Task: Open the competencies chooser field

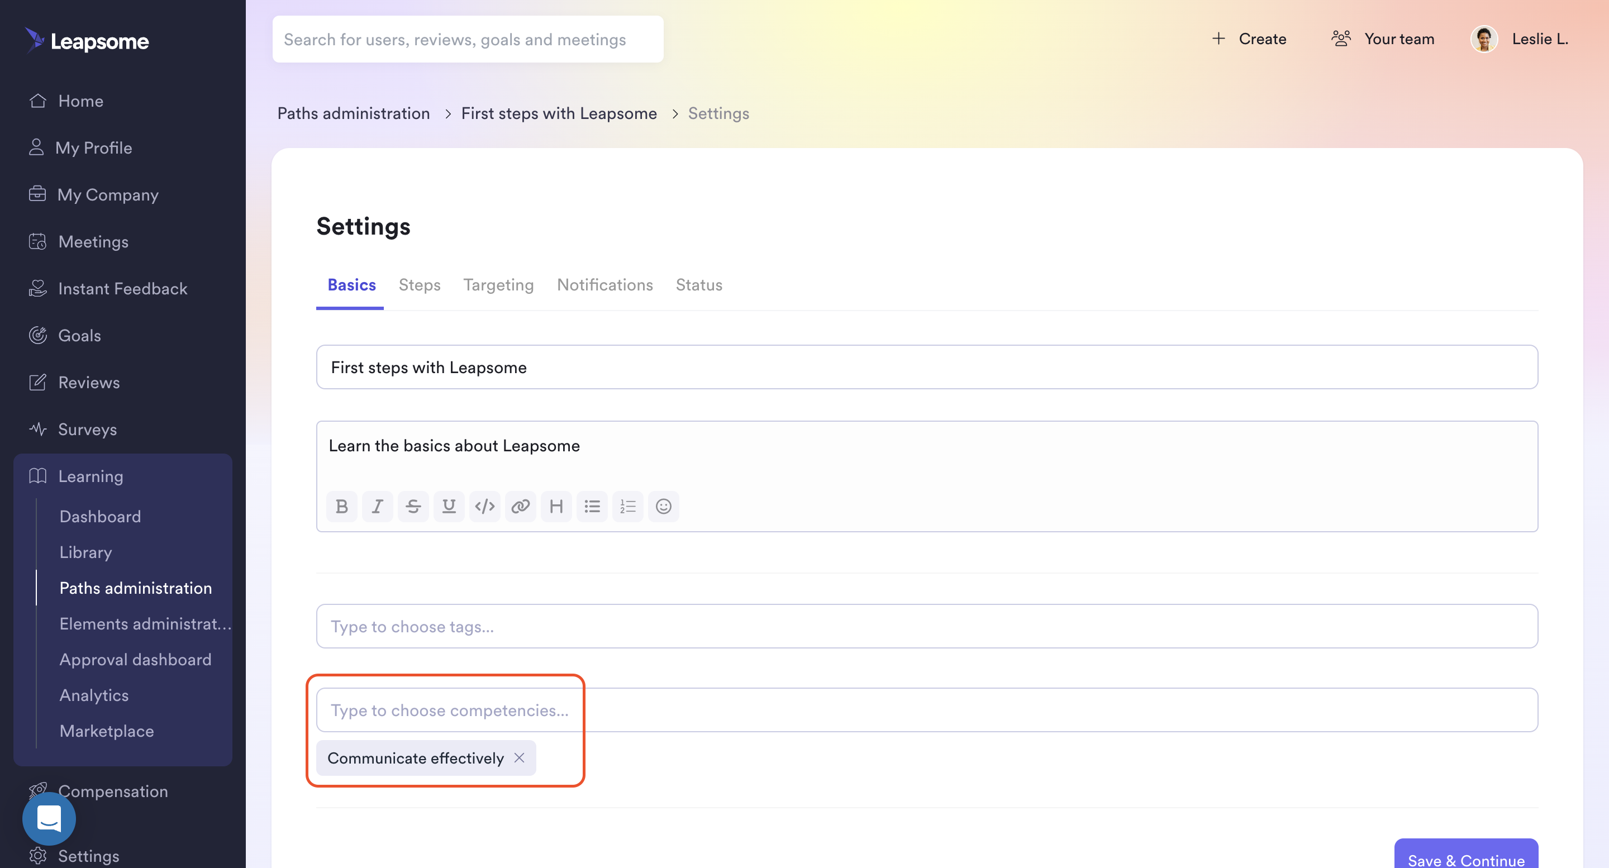Action: click(927, 709)
